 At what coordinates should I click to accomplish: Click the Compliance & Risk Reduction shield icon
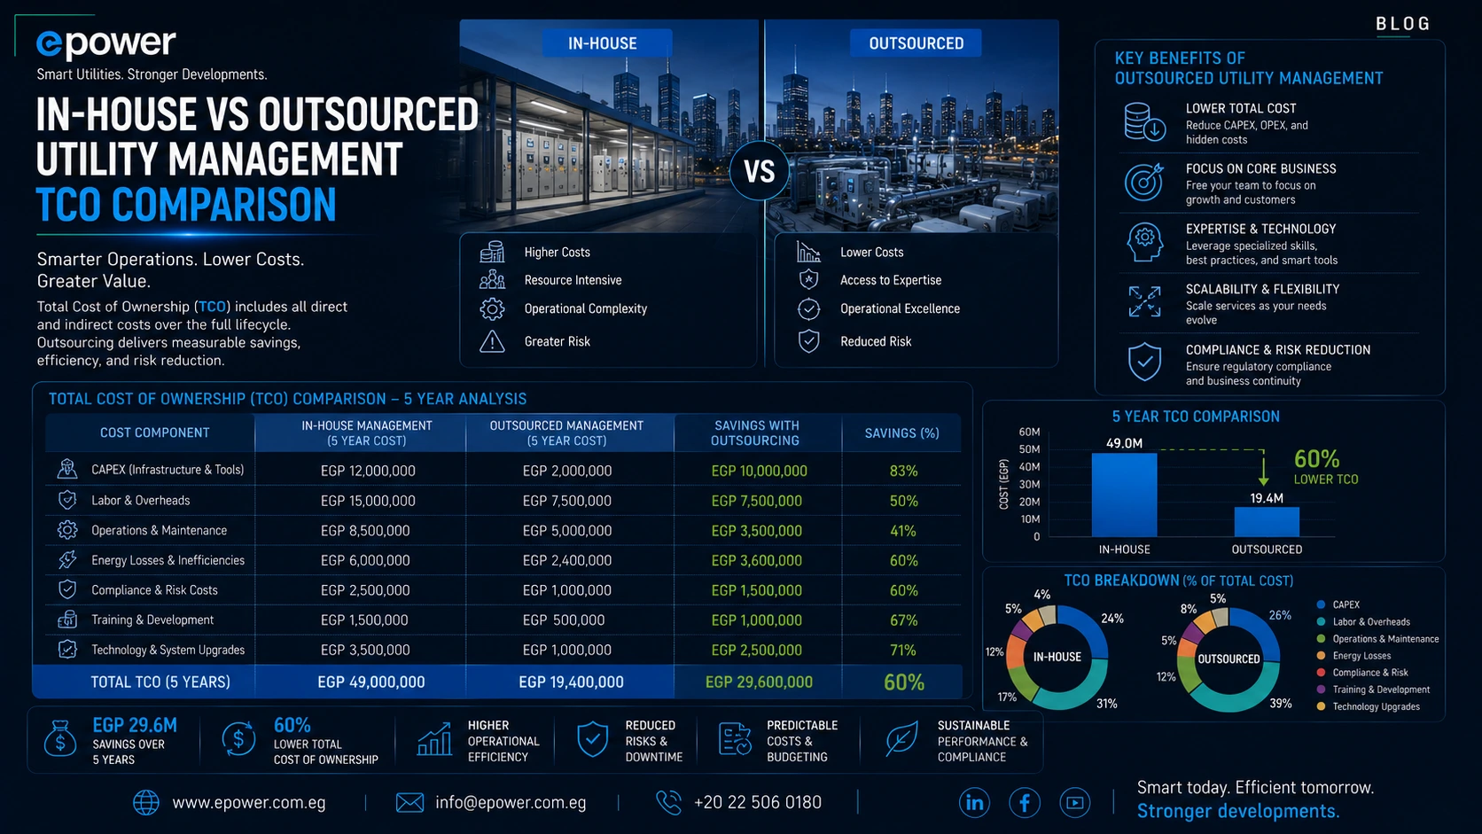tap(1144, 362)
